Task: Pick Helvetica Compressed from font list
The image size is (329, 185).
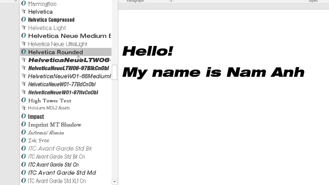Action: pyautogui.click(x=66, y=20)
